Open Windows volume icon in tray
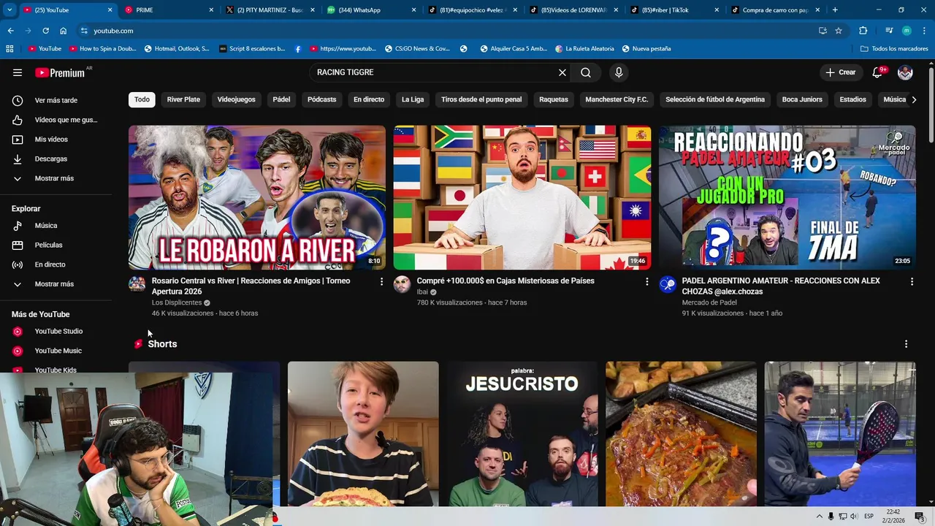 coord(854,517)
